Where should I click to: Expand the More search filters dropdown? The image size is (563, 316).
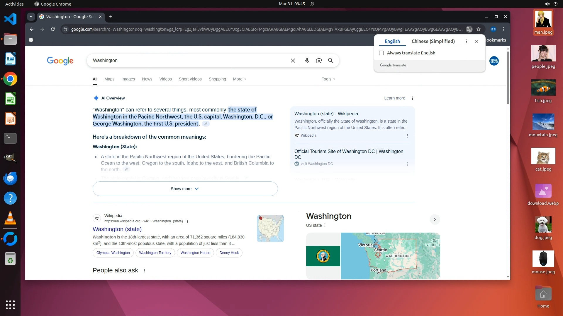[240, 79]
